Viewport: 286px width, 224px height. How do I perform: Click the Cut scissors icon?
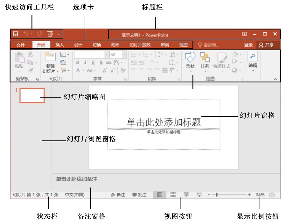pos(31,55)
